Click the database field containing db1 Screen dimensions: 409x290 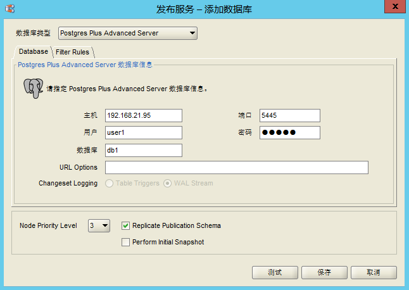pyautogui.click(x=144, y=150)
